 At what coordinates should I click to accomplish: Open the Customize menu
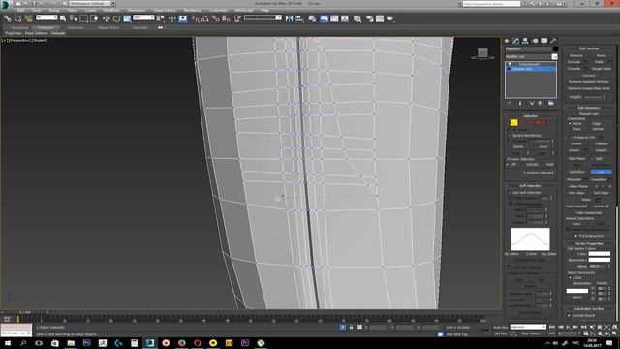218,10
